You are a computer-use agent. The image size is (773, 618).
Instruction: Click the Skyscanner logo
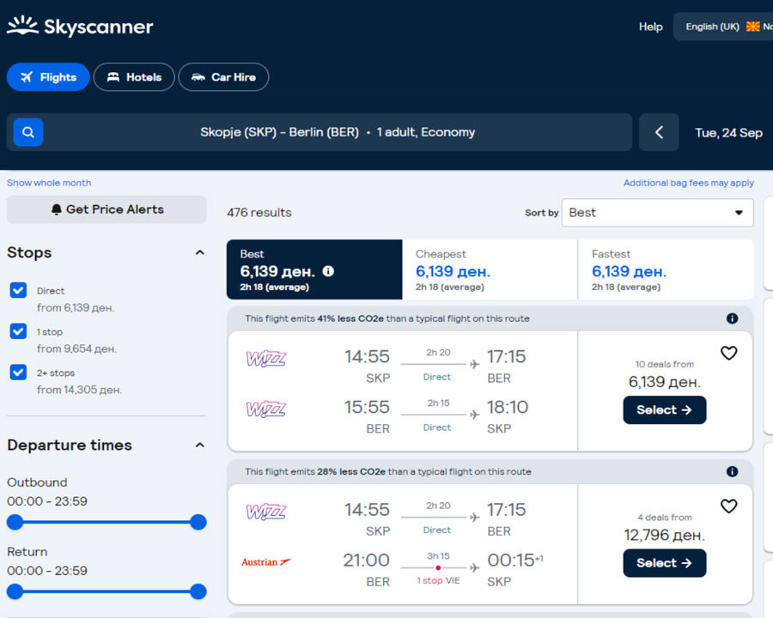(80, 26)
